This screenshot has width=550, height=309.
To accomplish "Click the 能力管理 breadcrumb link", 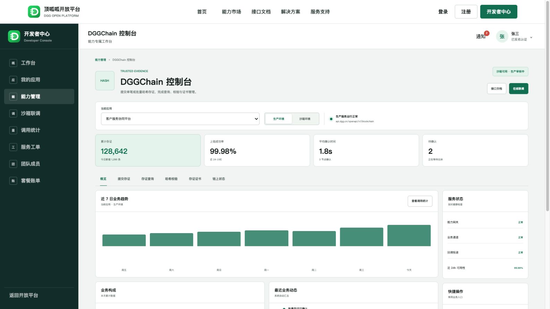I will coord(100,60).
